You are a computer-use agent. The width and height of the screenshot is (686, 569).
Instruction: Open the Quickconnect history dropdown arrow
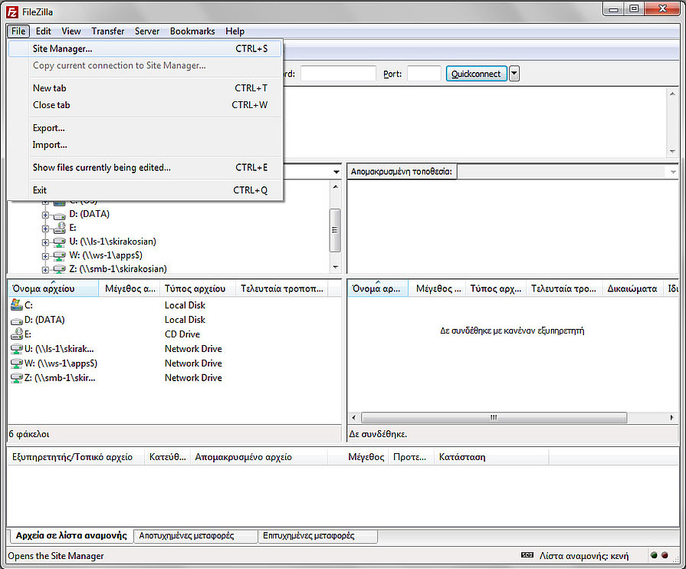point(514,74)
